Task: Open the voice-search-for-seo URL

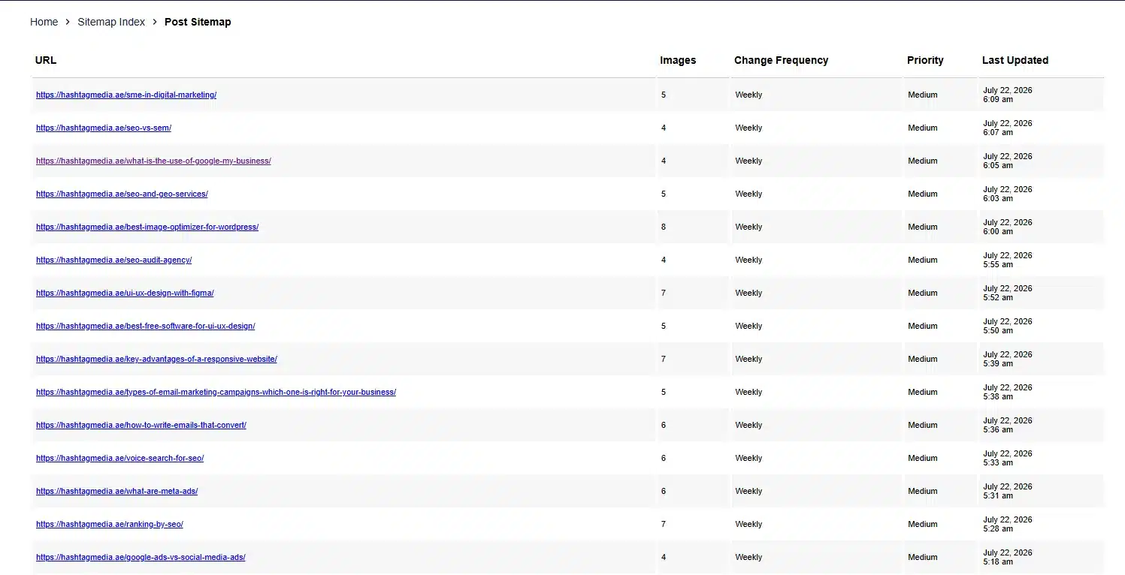Action: point(119,458)
